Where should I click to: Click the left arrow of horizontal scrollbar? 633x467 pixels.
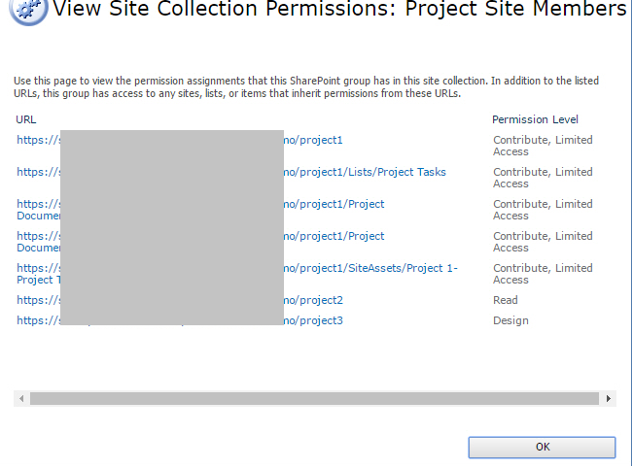(x=21, y=398)
